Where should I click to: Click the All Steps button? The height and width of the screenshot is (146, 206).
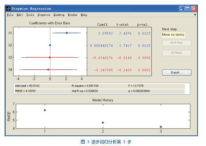tap(176, 53)
